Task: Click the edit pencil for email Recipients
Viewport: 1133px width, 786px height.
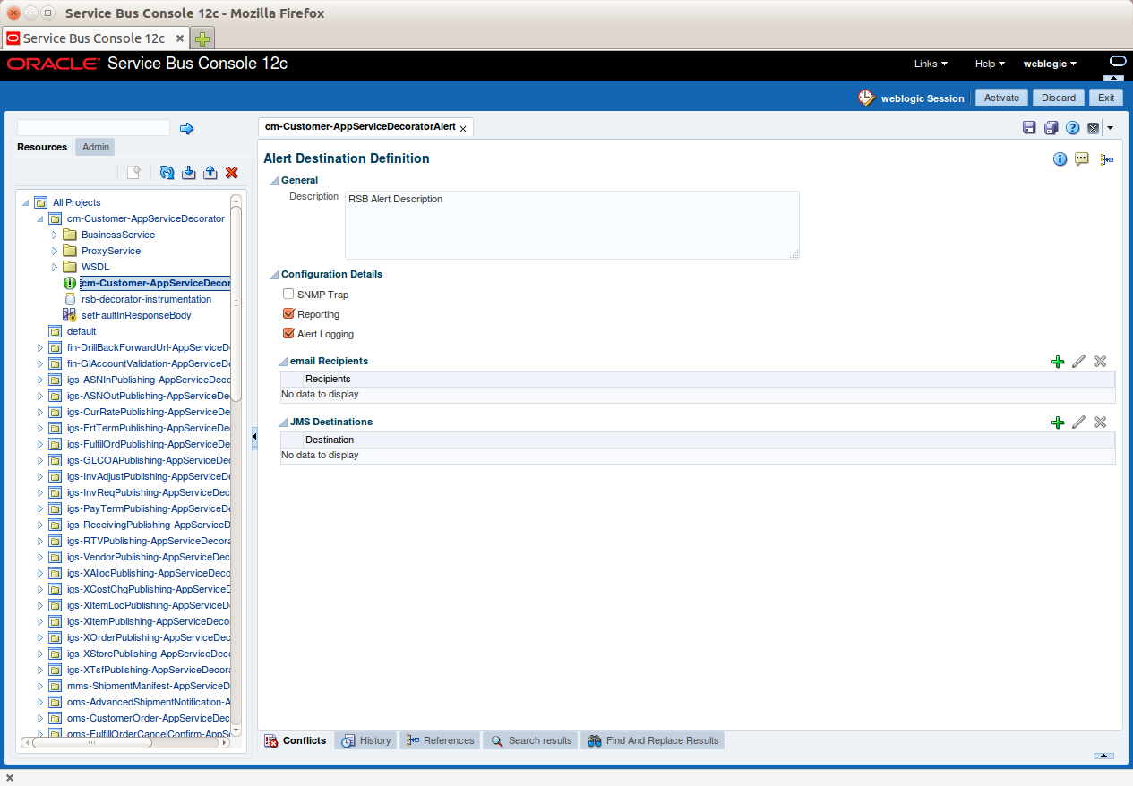Action: point(1079,362)
